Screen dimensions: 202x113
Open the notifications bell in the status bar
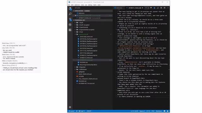[x=168, y=111]
